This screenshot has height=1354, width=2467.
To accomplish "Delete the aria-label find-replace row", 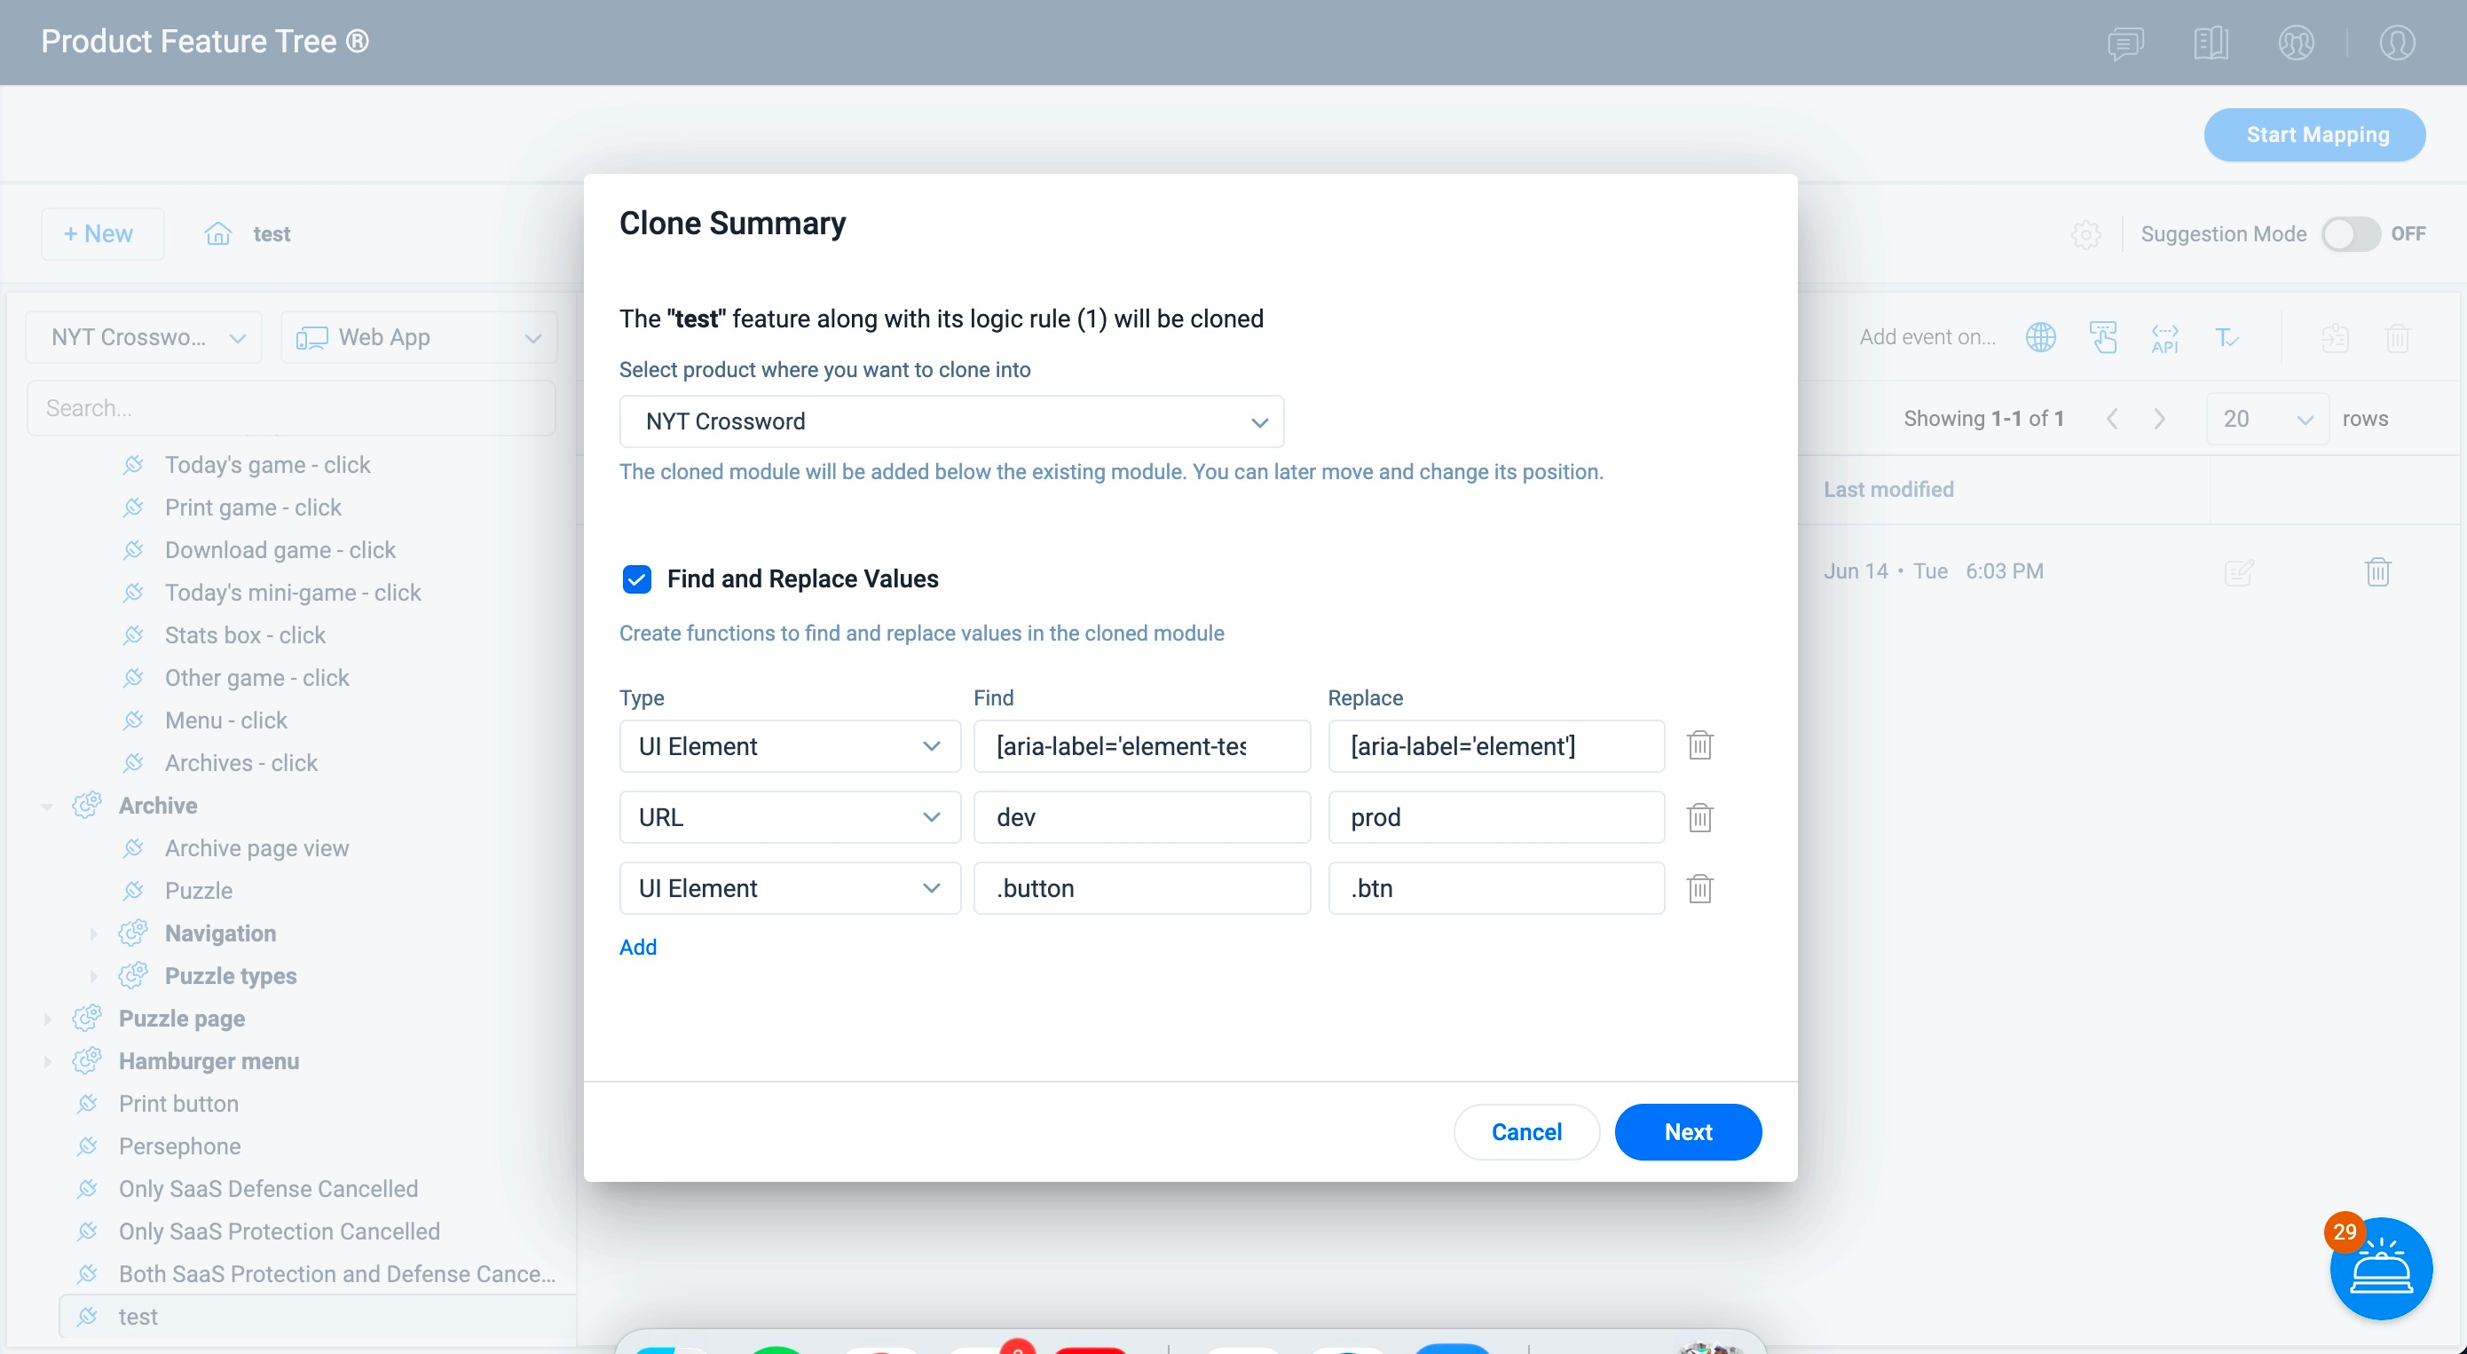I will [1700, 746].
